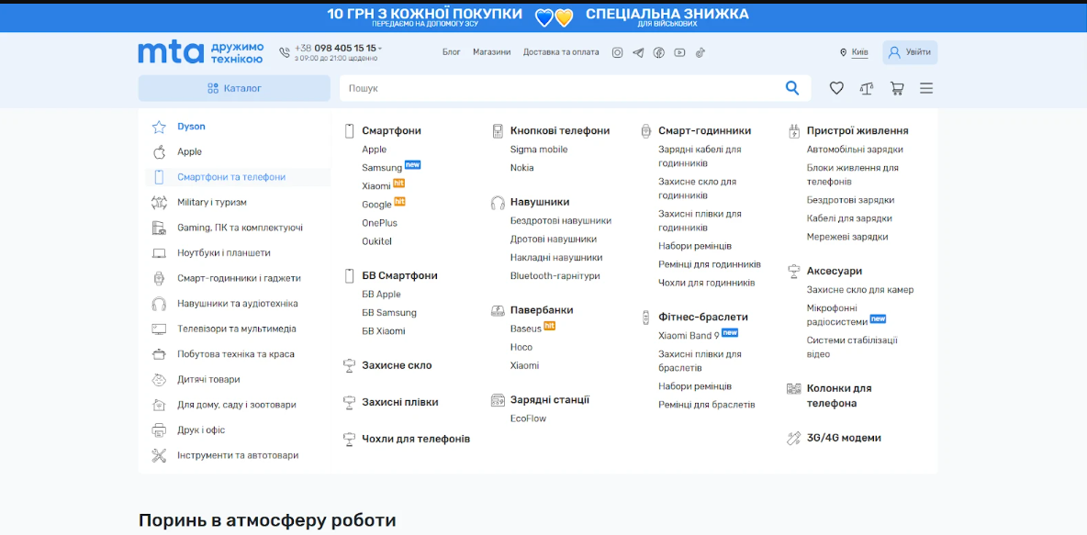Click the search magnifier icon
This screenshot has width=1087, height=535.
[791, 88]
